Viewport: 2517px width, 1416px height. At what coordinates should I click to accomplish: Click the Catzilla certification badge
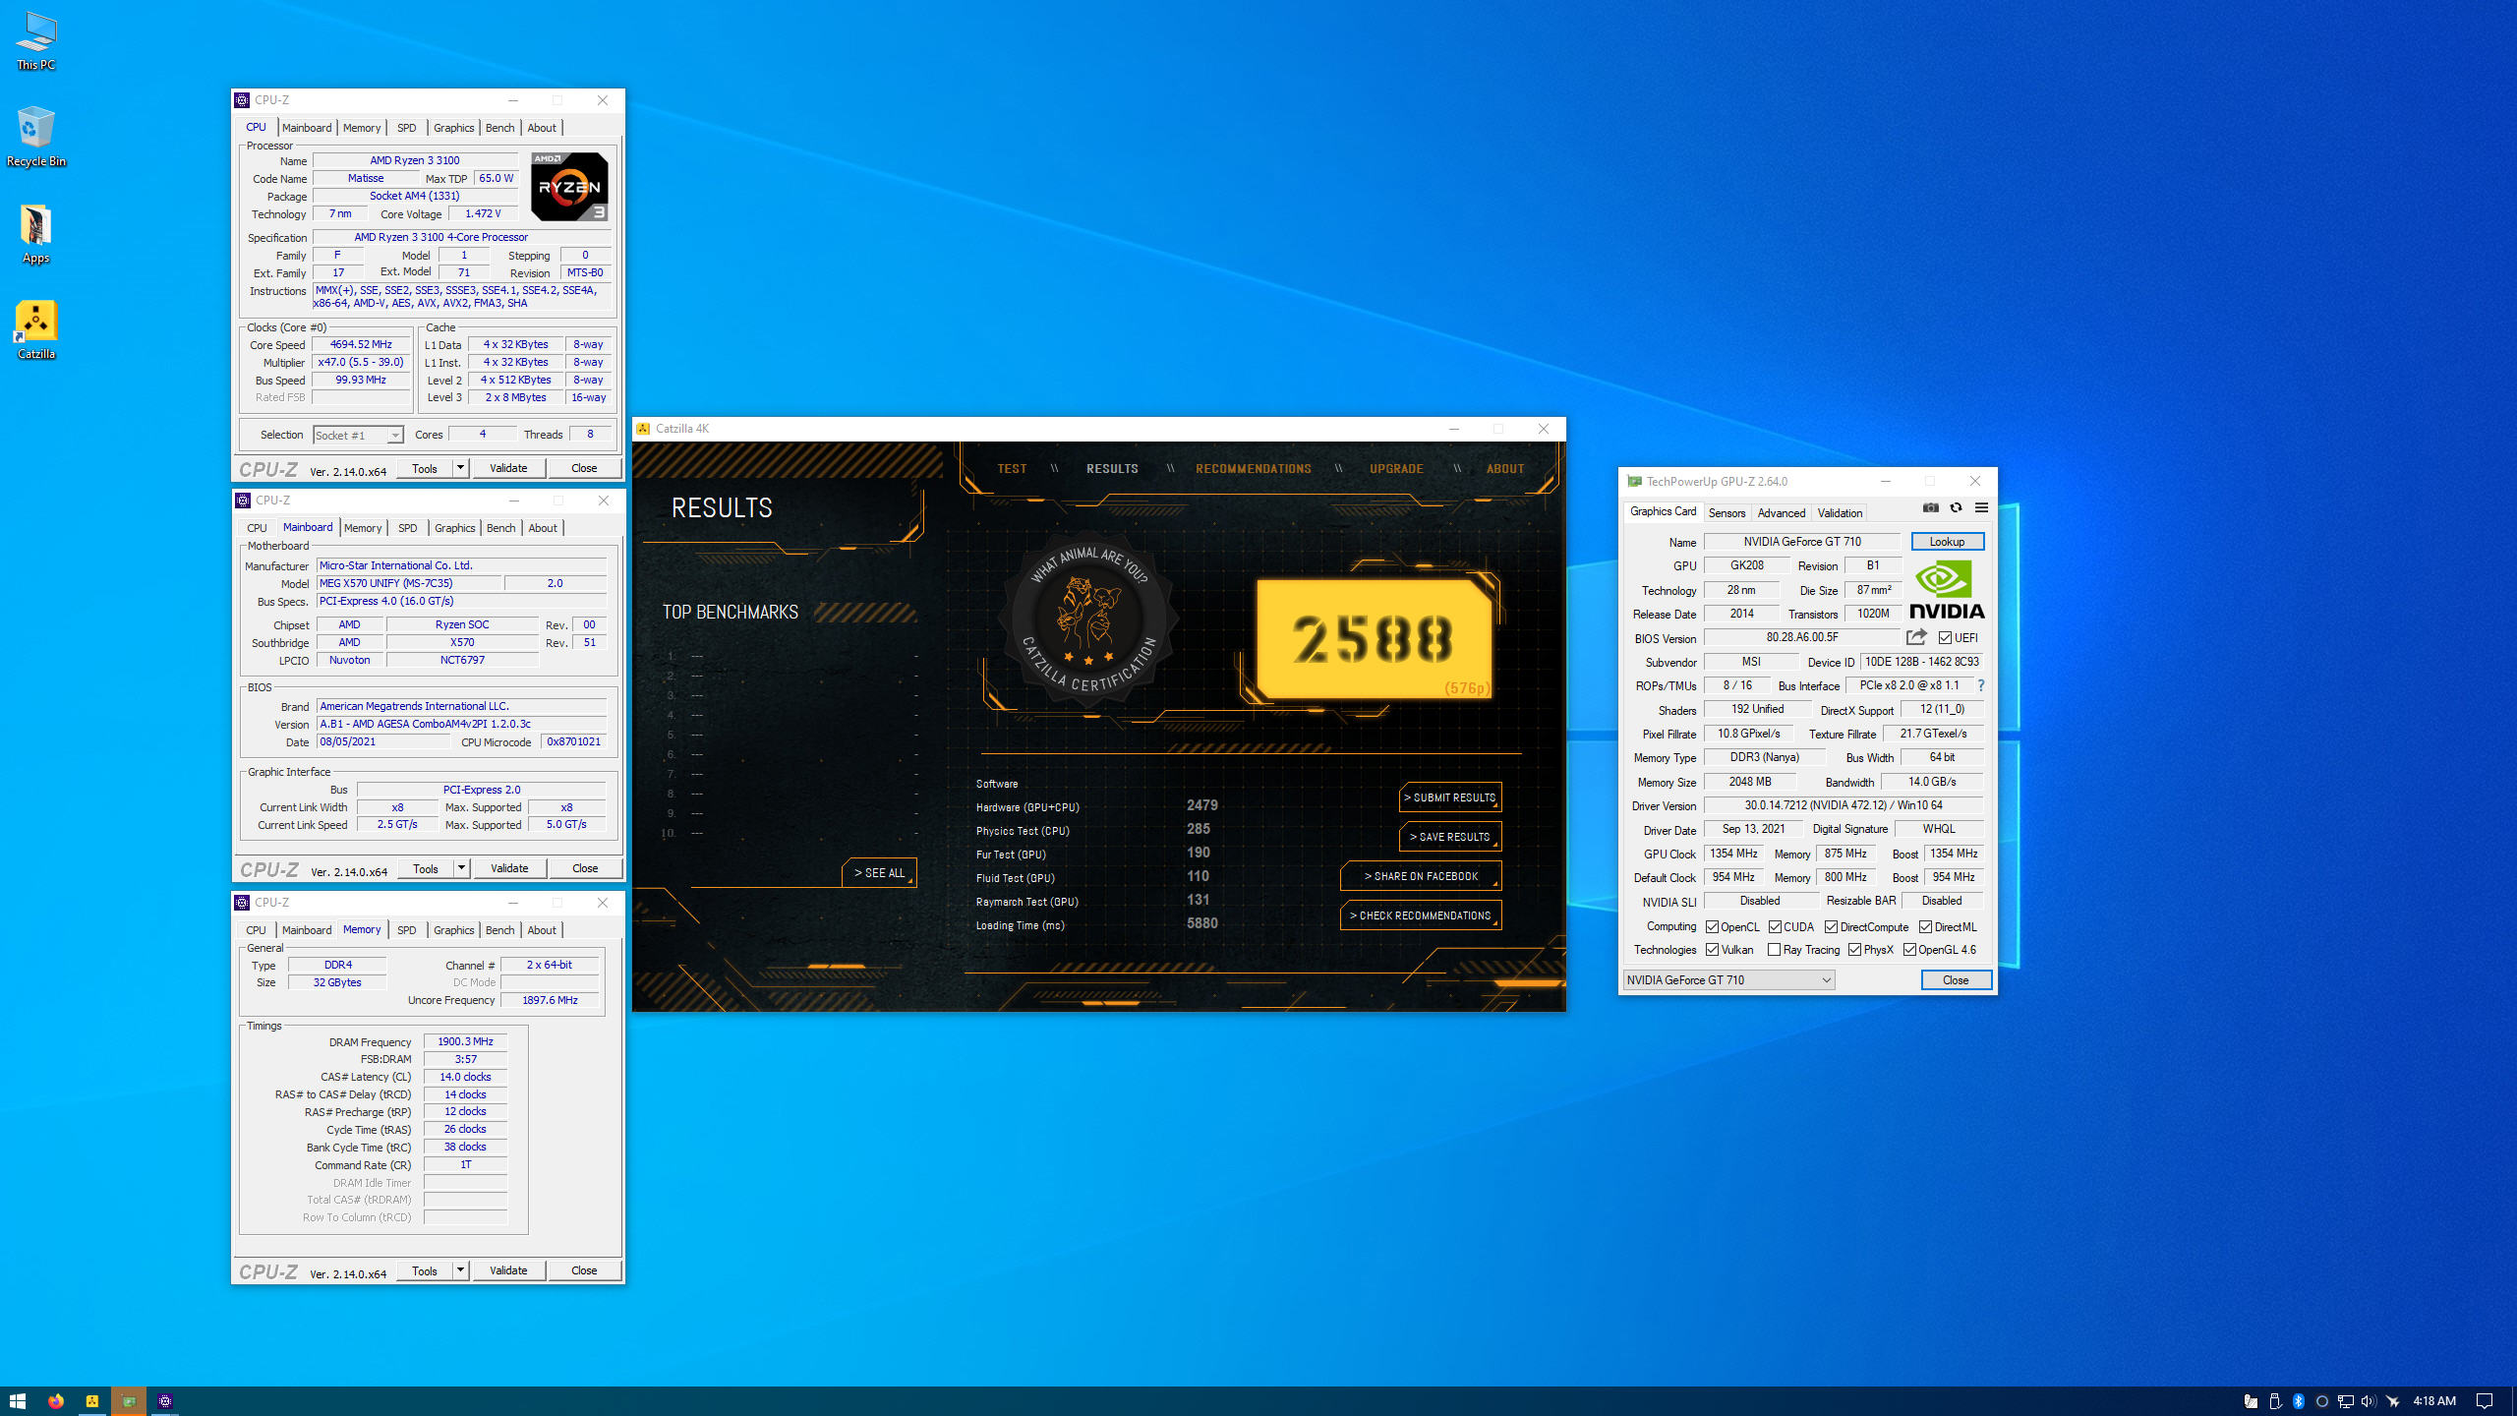point(1088,618)
